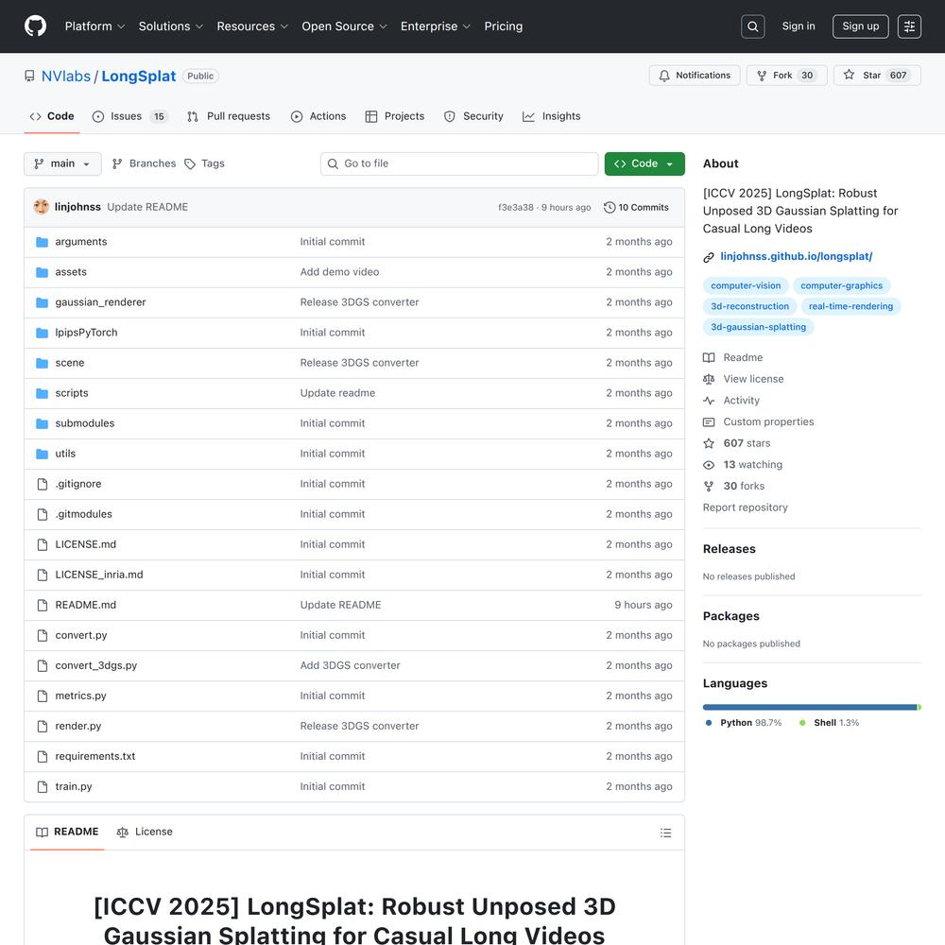Open the README outline list icon
Viewport: 945px width, 945px height.
(x=665, y=833)
